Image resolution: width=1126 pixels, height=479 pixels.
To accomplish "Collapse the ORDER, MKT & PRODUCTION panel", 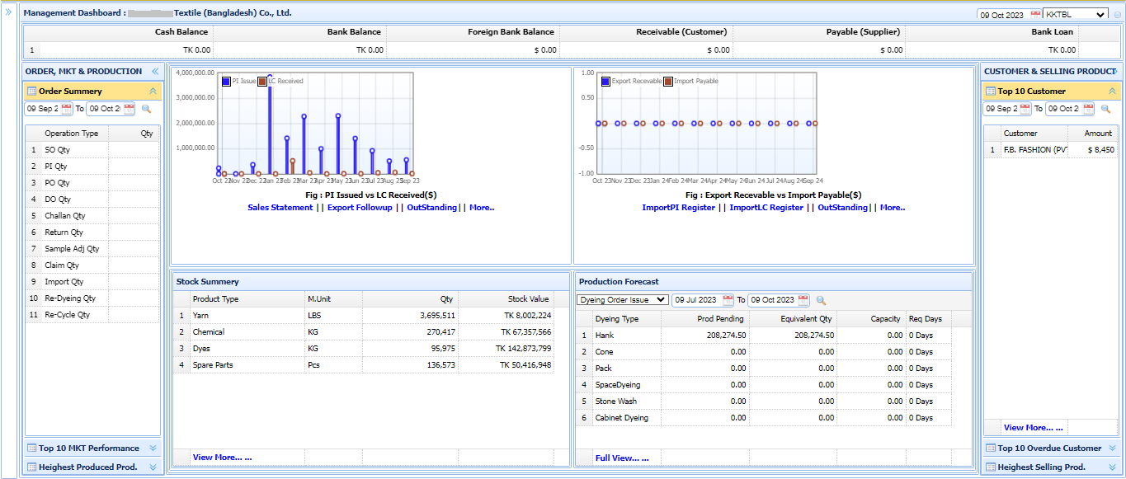I will (x=154, y=72).
